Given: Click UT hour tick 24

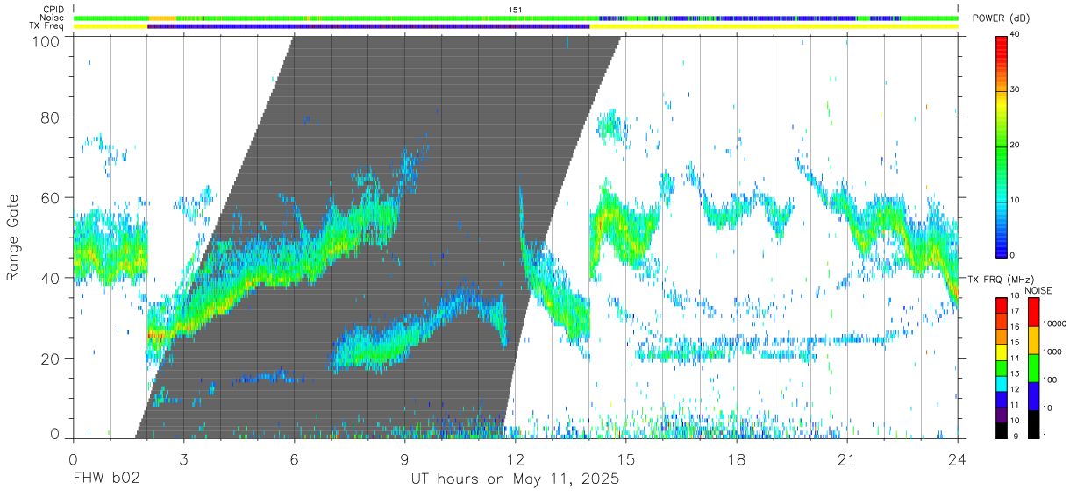Looking at the screenshot, I should [x=958, y=458].
